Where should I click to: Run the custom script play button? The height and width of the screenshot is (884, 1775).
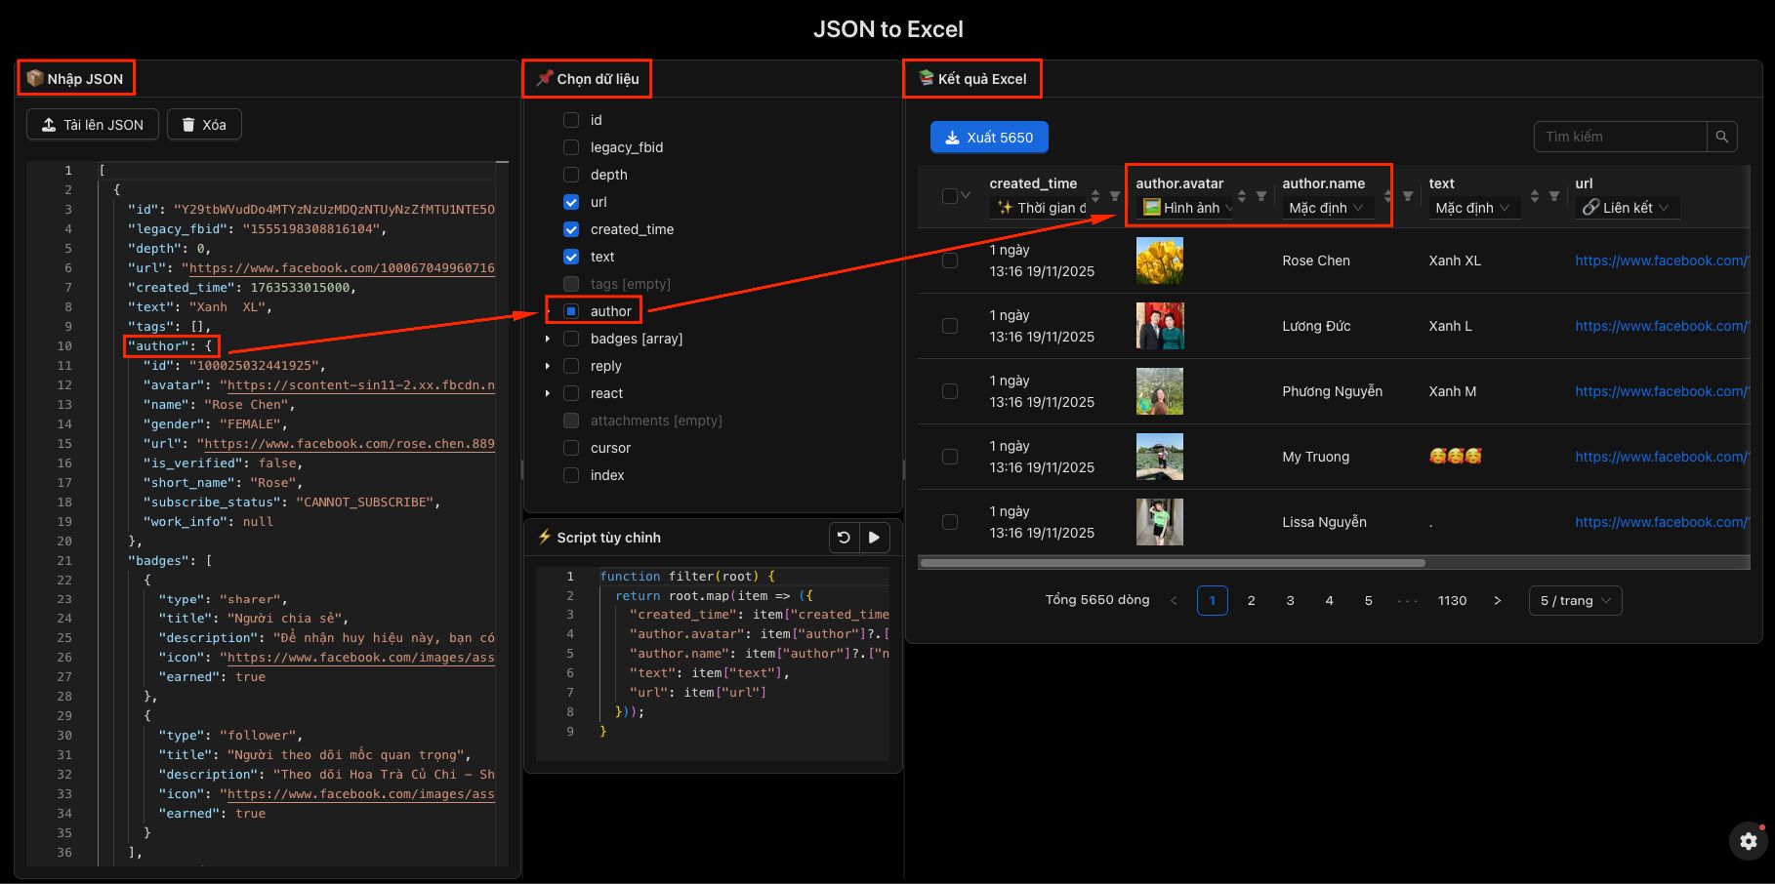click(x=874, y=538)
